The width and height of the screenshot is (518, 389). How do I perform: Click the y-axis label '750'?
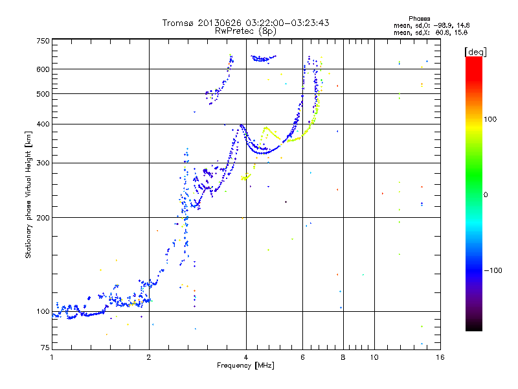click(x=43, y=41)
